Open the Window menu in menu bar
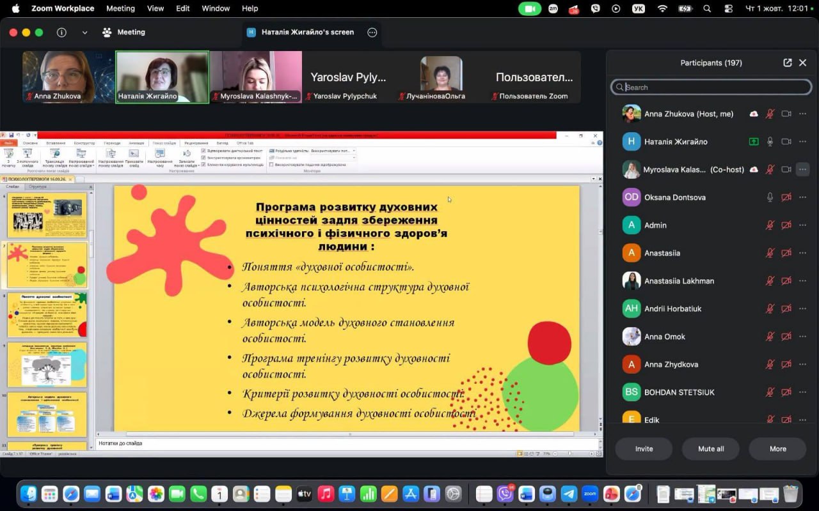Viewport: 819px width, 511px height. [x=216, y=8]
